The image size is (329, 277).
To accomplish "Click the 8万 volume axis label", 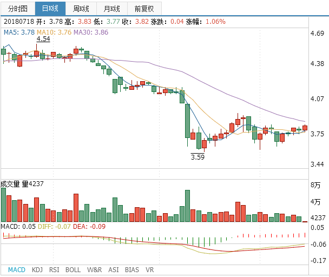I will (315, 185).
